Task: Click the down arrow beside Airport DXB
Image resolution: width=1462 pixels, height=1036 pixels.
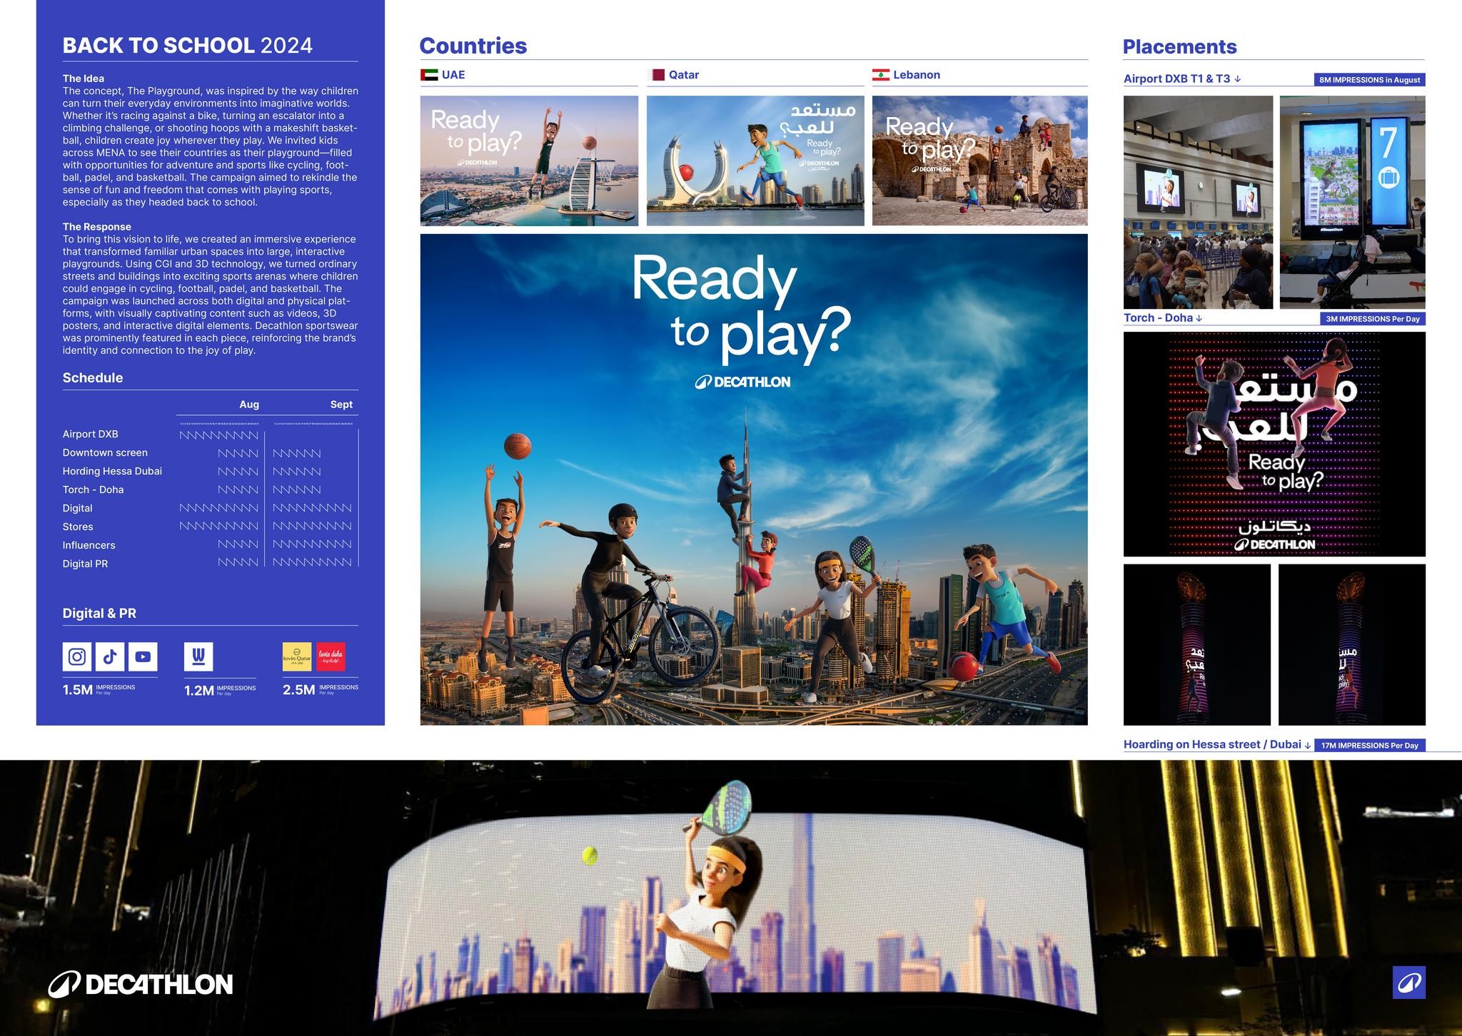Action: tap(1238, 79)
